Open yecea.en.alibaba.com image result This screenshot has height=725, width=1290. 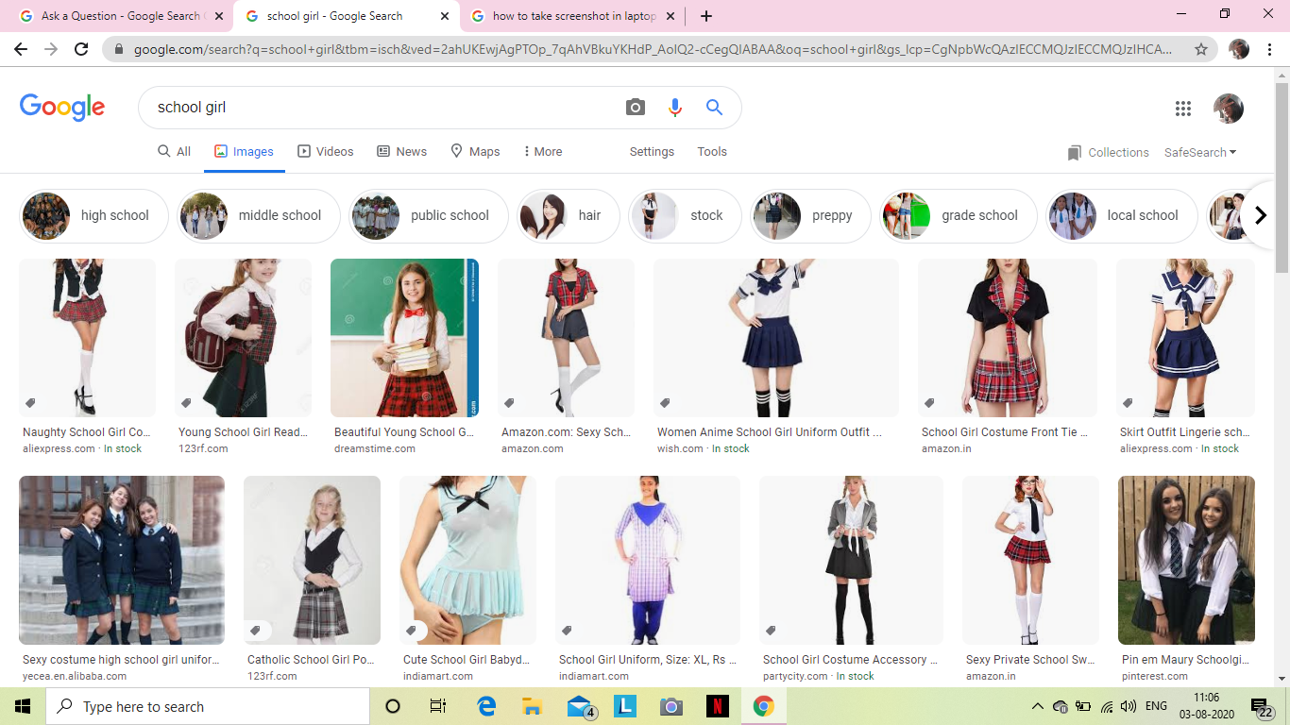122,560
